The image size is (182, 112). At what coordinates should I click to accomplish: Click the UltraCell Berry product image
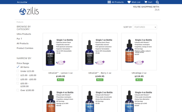[100, 52]
